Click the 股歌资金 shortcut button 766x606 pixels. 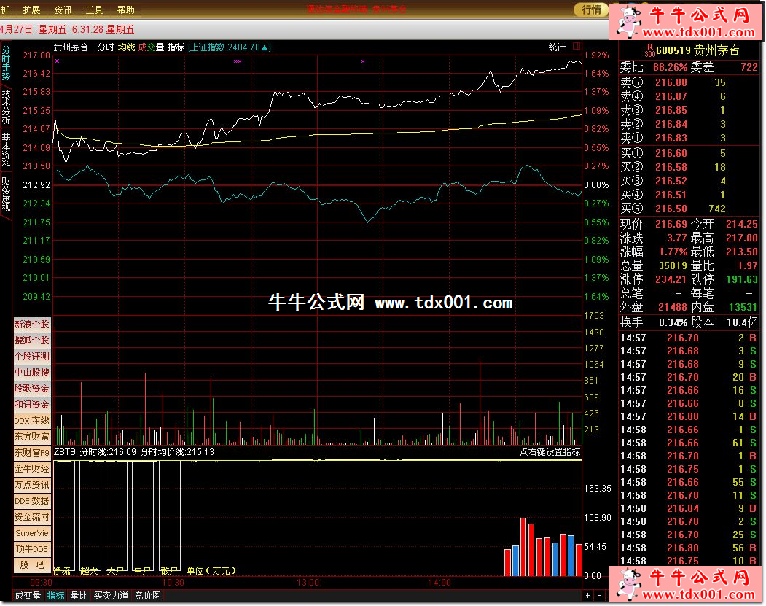(32, 389)
